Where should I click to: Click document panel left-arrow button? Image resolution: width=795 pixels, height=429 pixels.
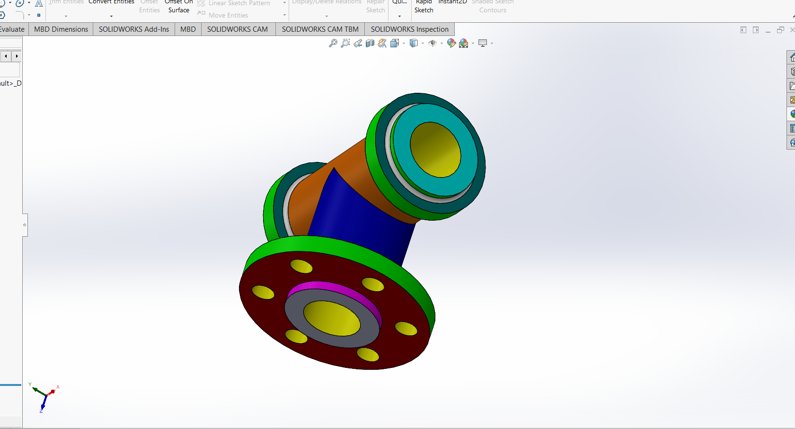pos(743,30)
